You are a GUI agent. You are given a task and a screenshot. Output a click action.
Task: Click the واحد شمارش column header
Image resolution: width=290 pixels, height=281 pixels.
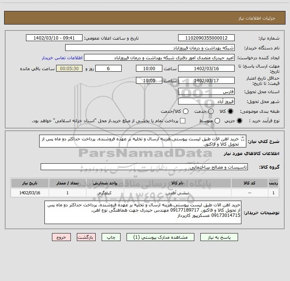click(x=105, y=183)
